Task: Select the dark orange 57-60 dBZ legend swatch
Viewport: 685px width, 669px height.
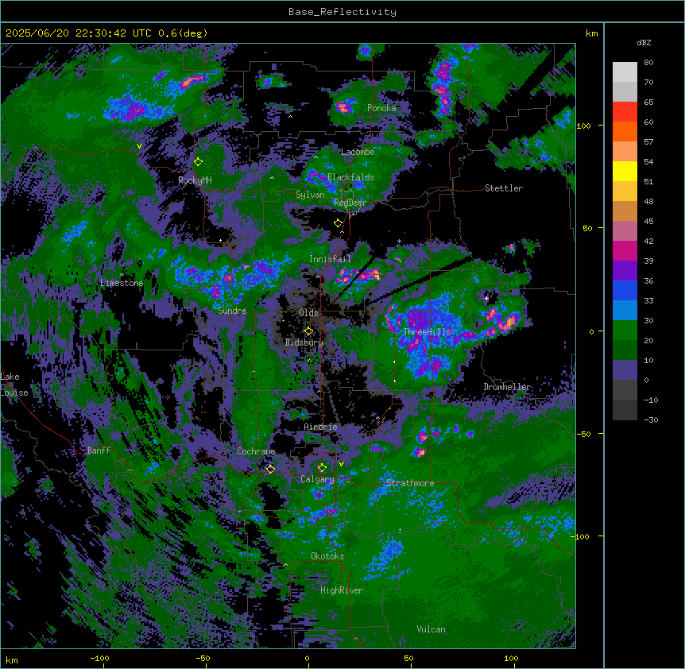Action: coord(625,131)
